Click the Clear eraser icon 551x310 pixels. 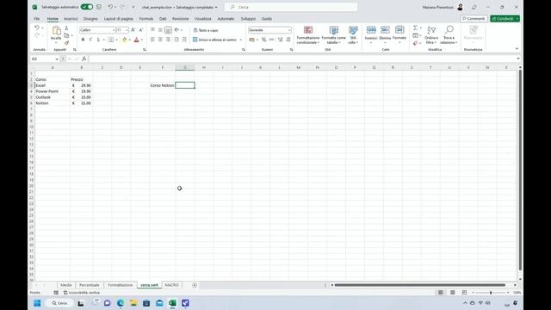click(415, 43)
